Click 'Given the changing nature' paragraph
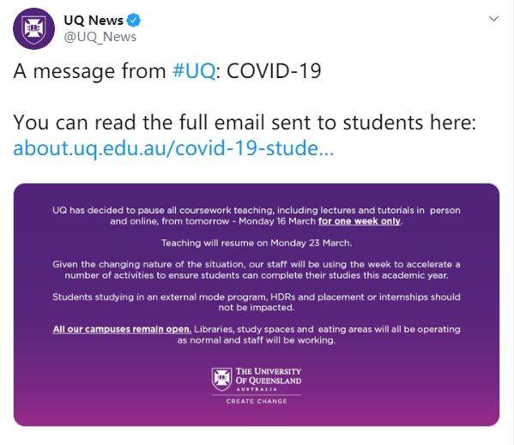514x445 pixels. point(257,269)
